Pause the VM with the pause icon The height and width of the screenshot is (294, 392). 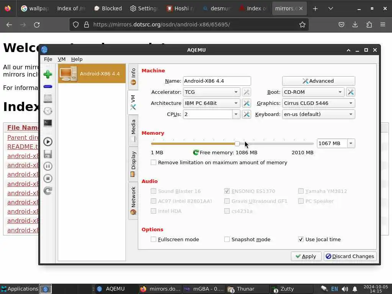(48, 166)
